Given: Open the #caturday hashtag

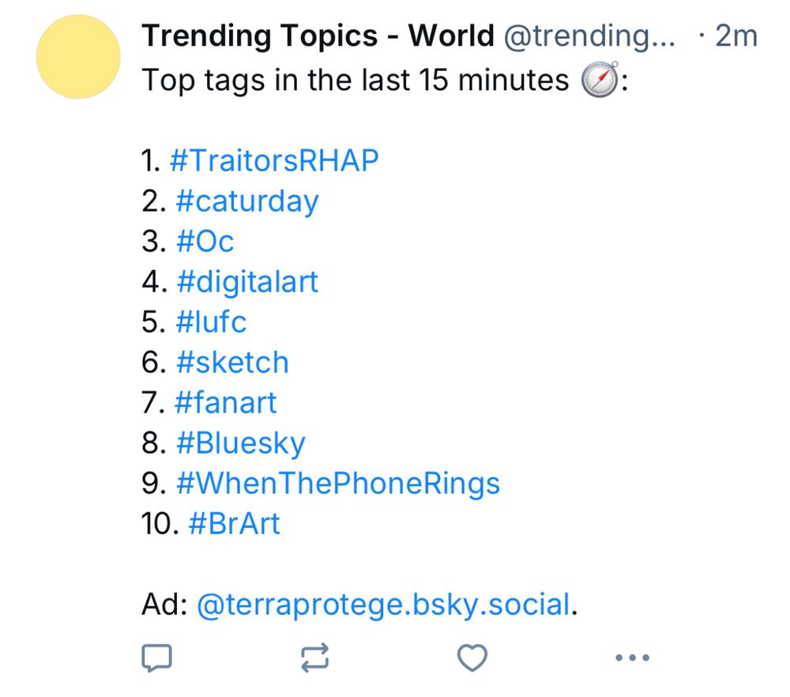Looking at the screenshot, I should (x=246, y=201).
